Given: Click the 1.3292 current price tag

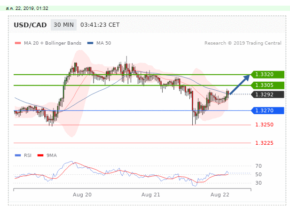Looking at the screenshot, I should tap(267, 94).
